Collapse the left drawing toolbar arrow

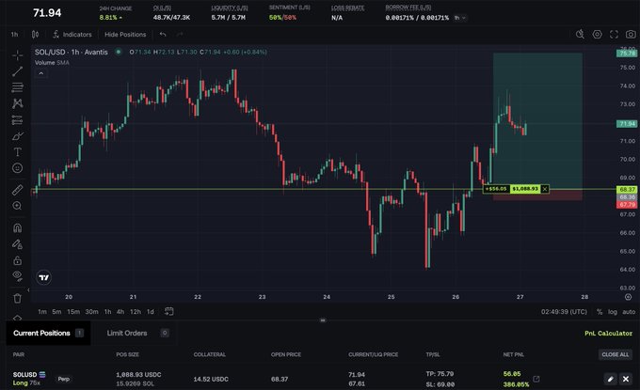coord(28,289)
